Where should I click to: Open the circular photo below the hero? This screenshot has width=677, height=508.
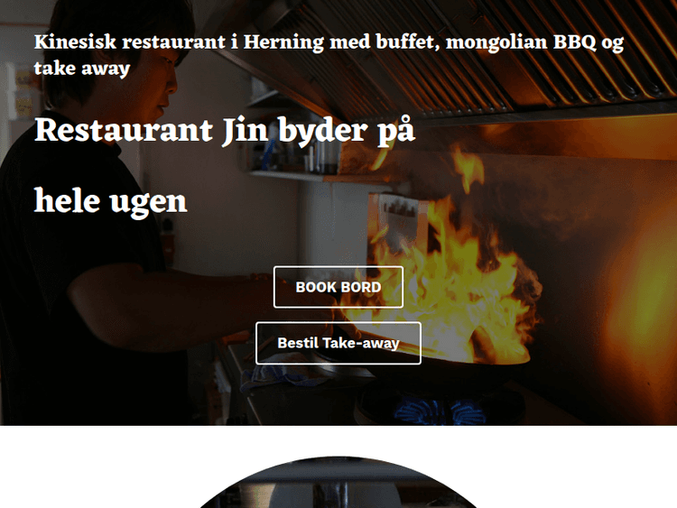point(338,482)
